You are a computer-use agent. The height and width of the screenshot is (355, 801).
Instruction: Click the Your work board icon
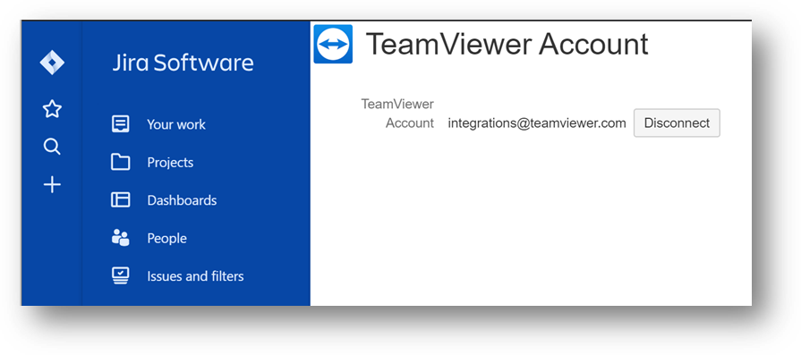click(121, 124)
